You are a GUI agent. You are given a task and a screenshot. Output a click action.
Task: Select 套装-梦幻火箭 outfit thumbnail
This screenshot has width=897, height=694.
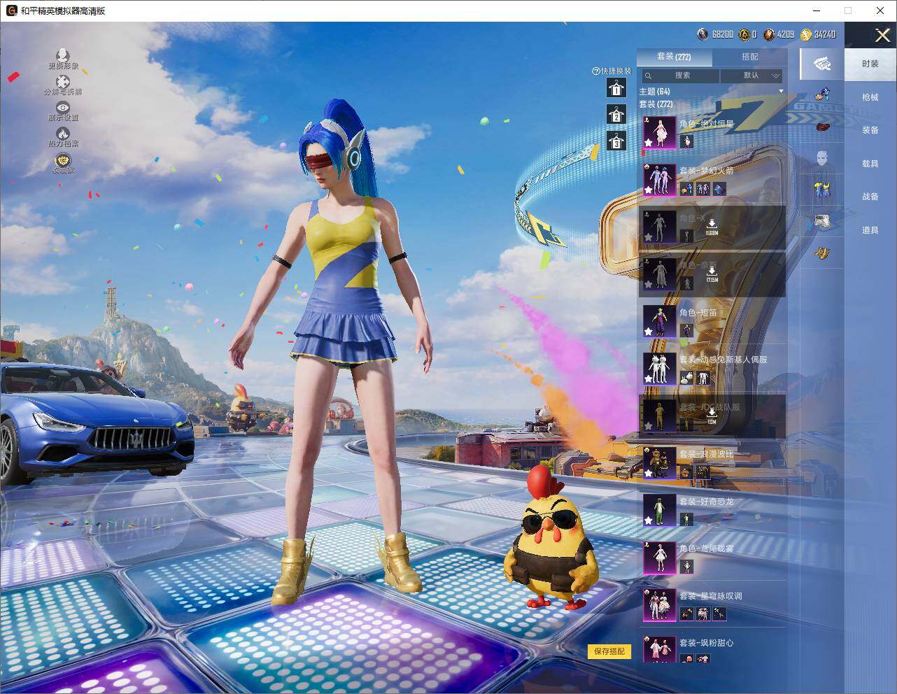click(659, 180)
